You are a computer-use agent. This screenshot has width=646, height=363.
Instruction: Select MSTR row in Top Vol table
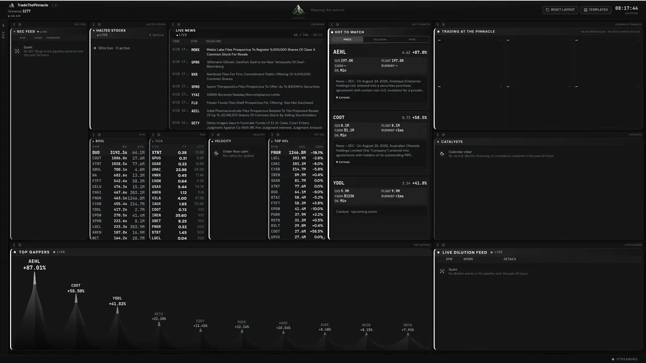pyautogui.click(x=297, y=220)
